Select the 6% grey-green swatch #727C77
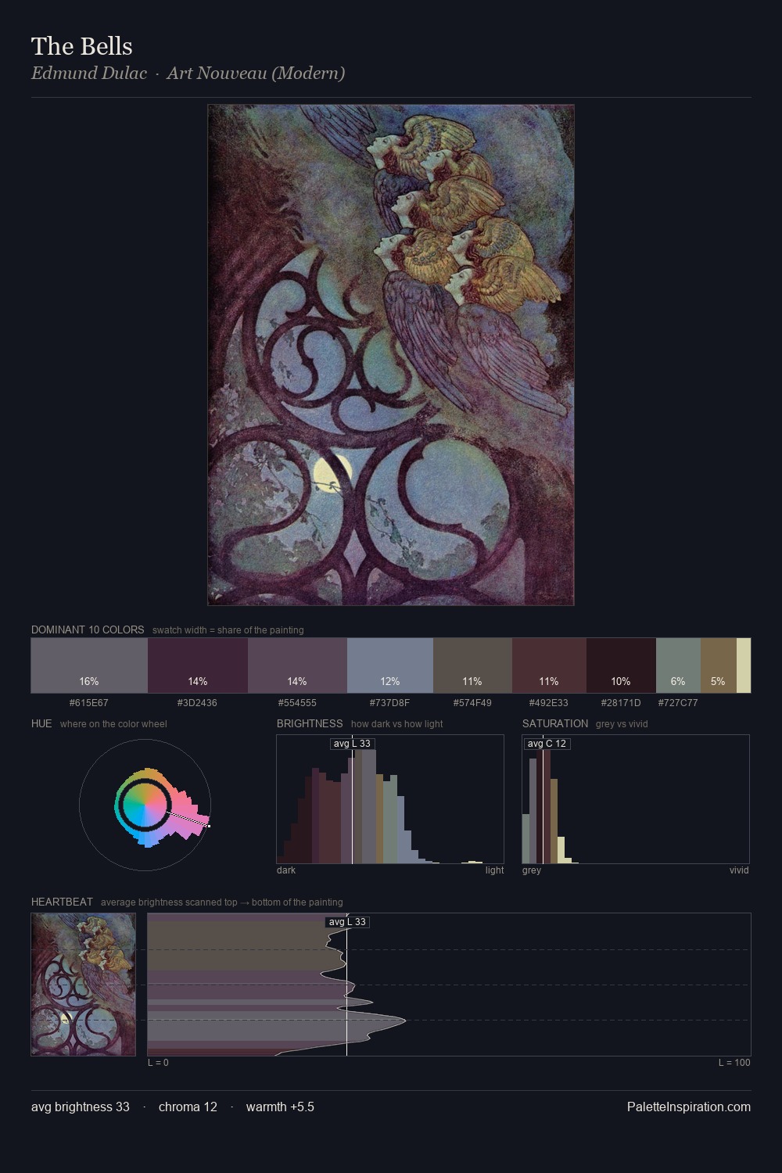782x1173 pixels. coord(678,665)
